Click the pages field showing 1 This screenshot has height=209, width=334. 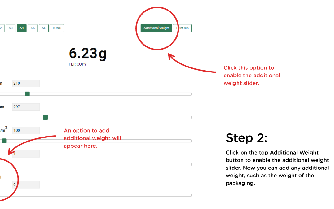(26, 154)
